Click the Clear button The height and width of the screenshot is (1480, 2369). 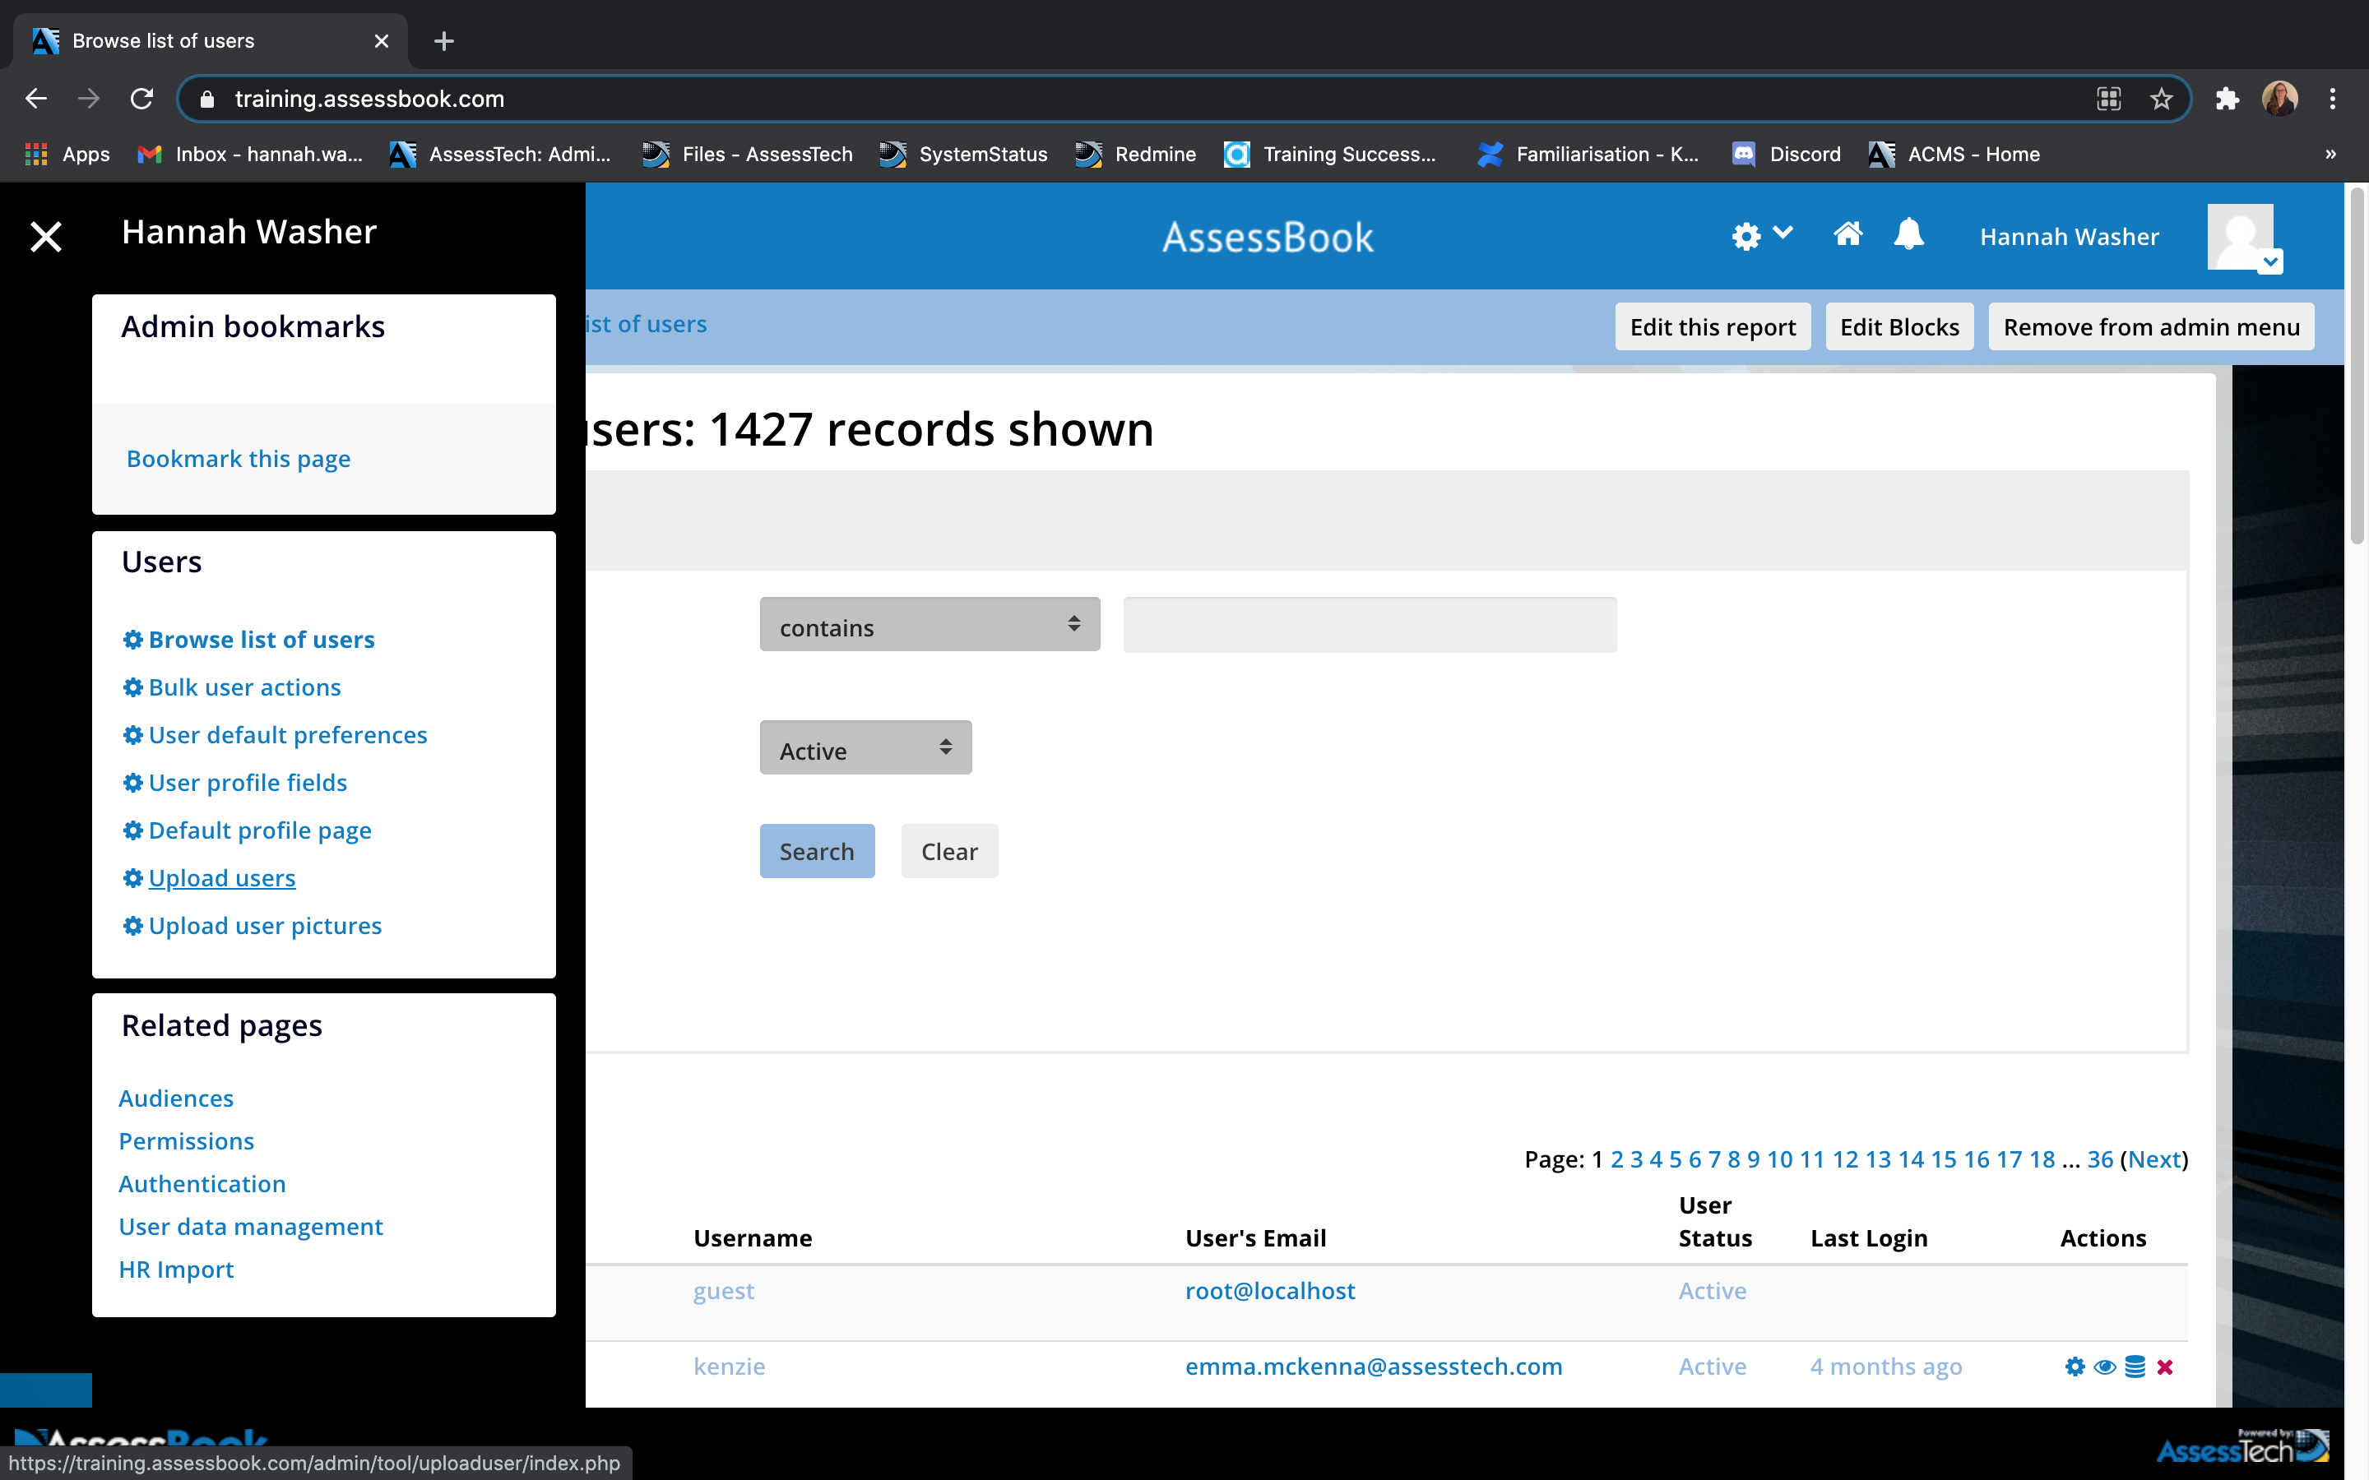[x=948, y=851]
